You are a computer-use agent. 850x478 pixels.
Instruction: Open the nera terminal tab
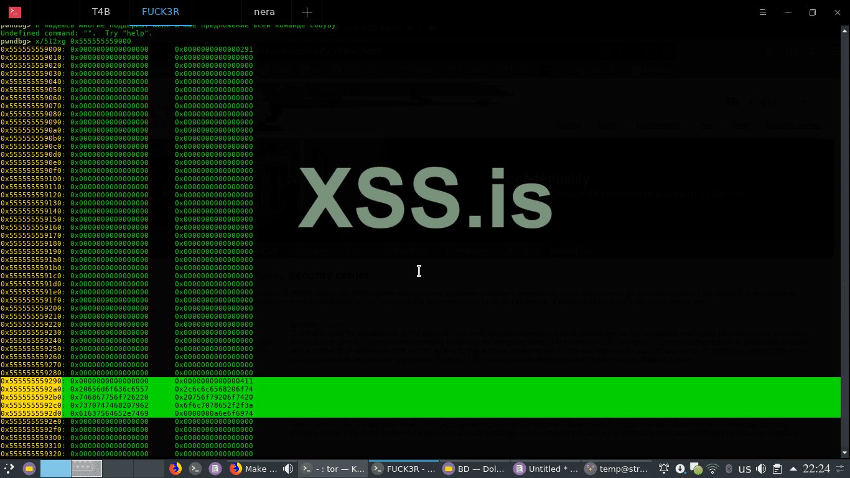point(264,12)
